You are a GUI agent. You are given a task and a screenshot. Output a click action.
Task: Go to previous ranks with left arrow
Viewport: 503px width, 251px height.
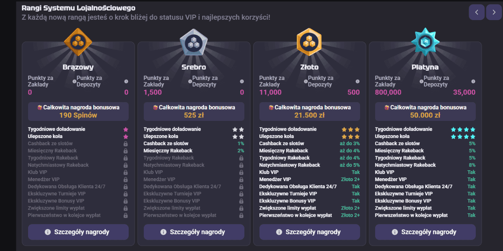click(x=477, y=12)
